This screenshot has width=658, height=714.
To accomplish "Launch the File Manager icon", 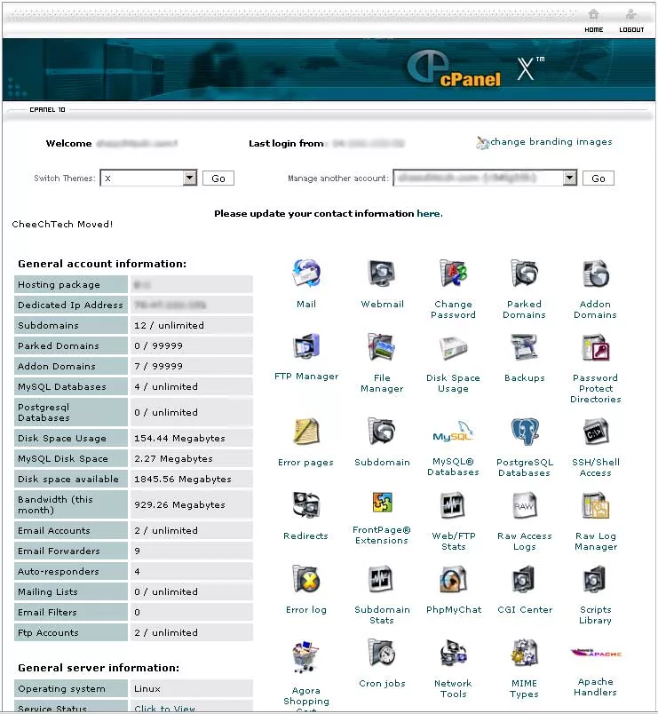I will (x=382, y=347).
